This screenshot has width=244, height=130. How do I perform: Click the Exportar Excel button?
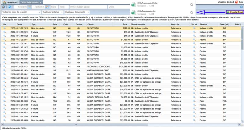[x=235, y=12]
